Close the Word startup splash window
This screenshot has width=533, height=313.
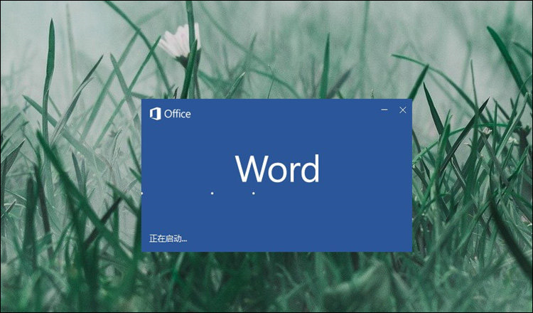point(403,110)
